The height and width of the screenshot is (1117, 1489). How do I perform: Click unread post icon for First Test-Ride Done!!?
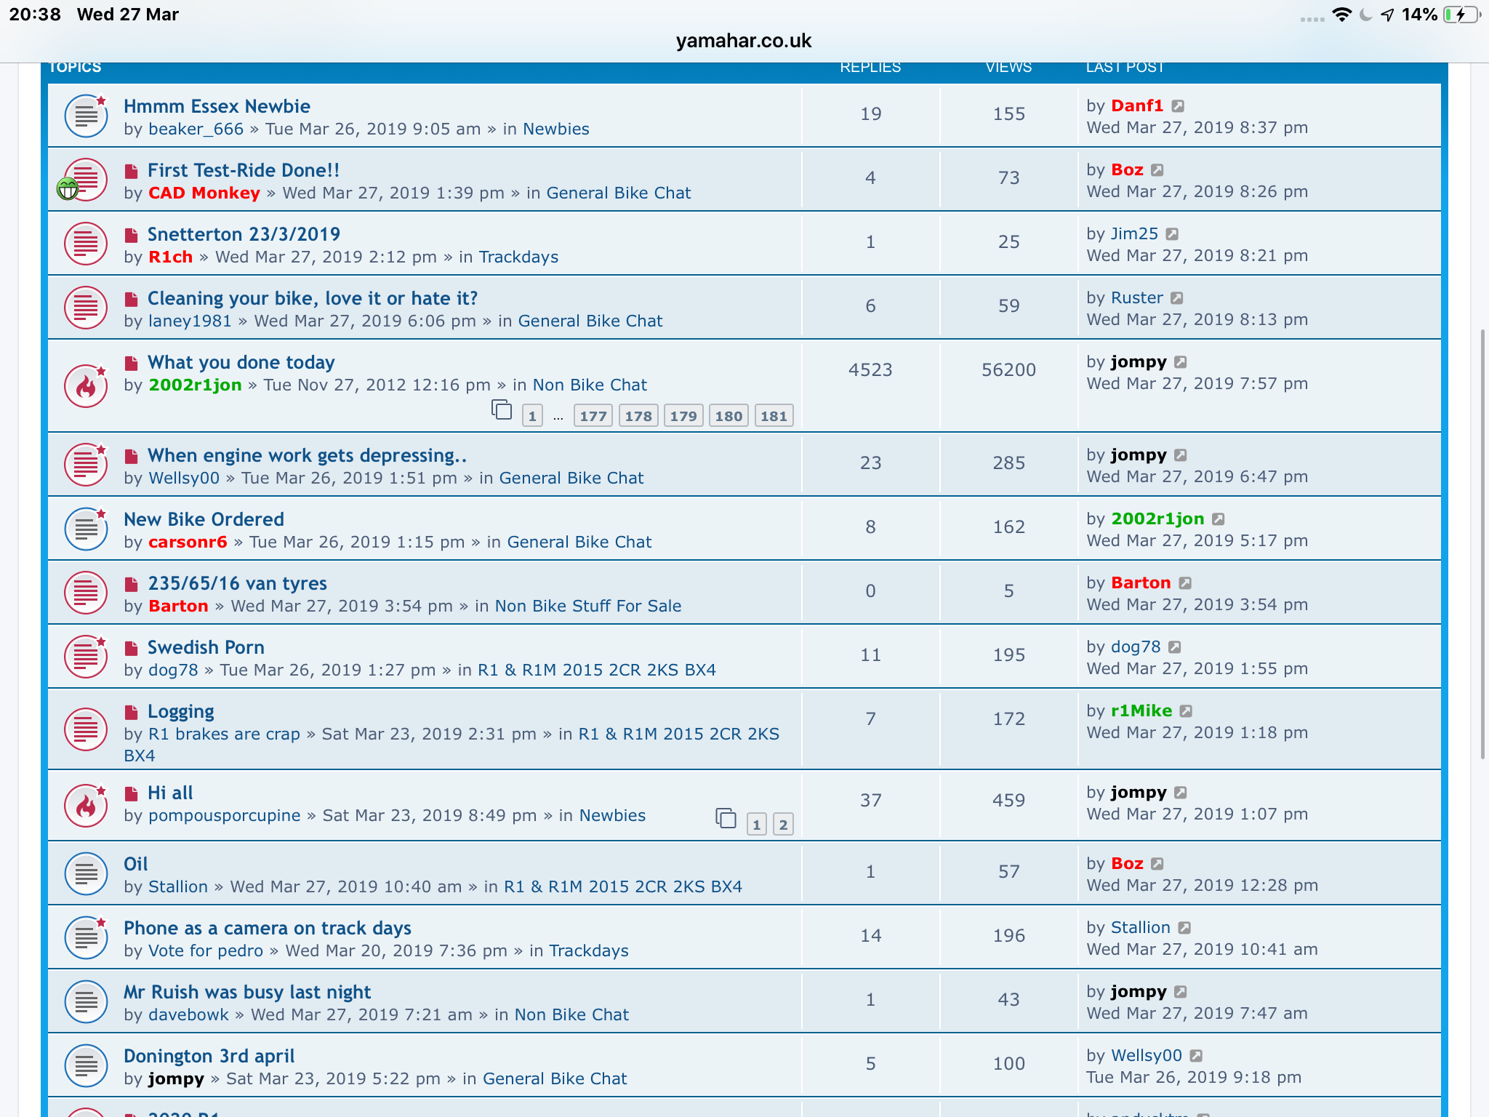click(132, 172)
